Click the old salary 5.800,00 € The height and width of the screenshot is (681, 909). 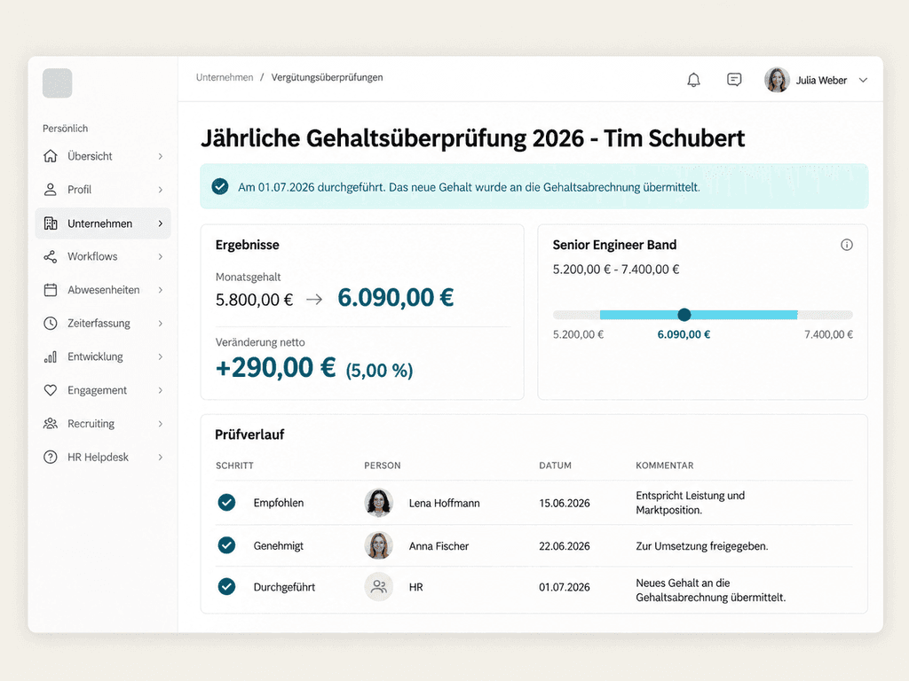click(254, 300)
